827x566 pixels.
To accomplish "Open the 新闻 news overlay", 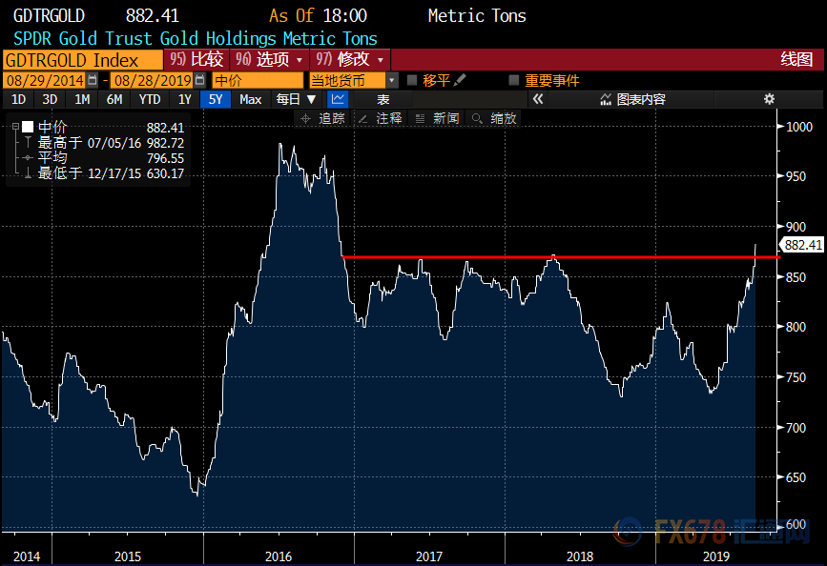I will point(437,118).
